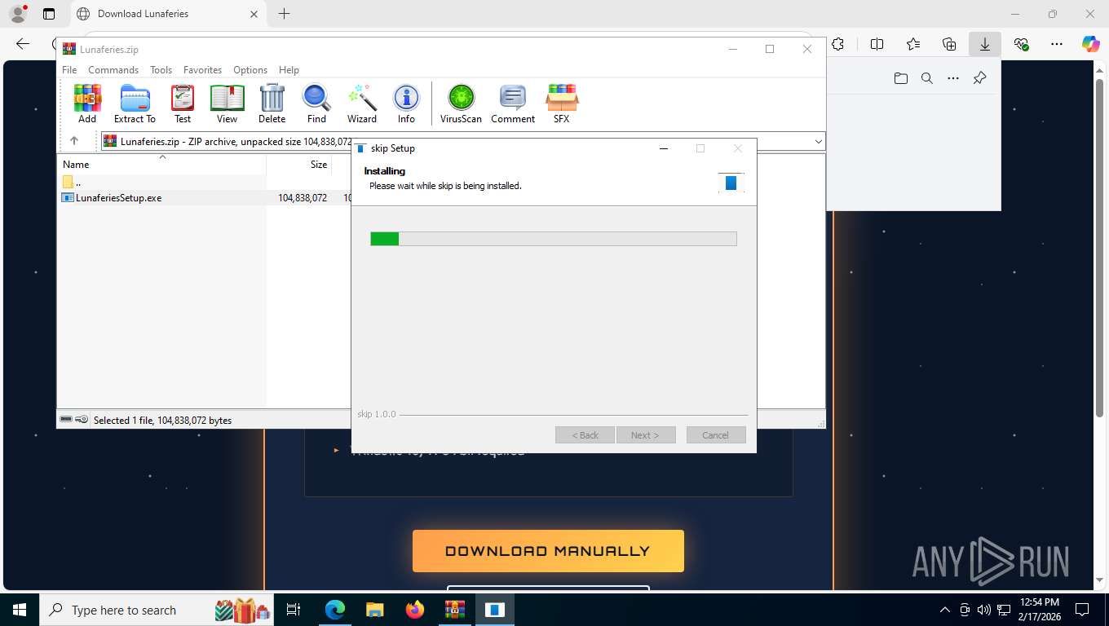
Task: Open the Options menu
Action: (250, 70)
